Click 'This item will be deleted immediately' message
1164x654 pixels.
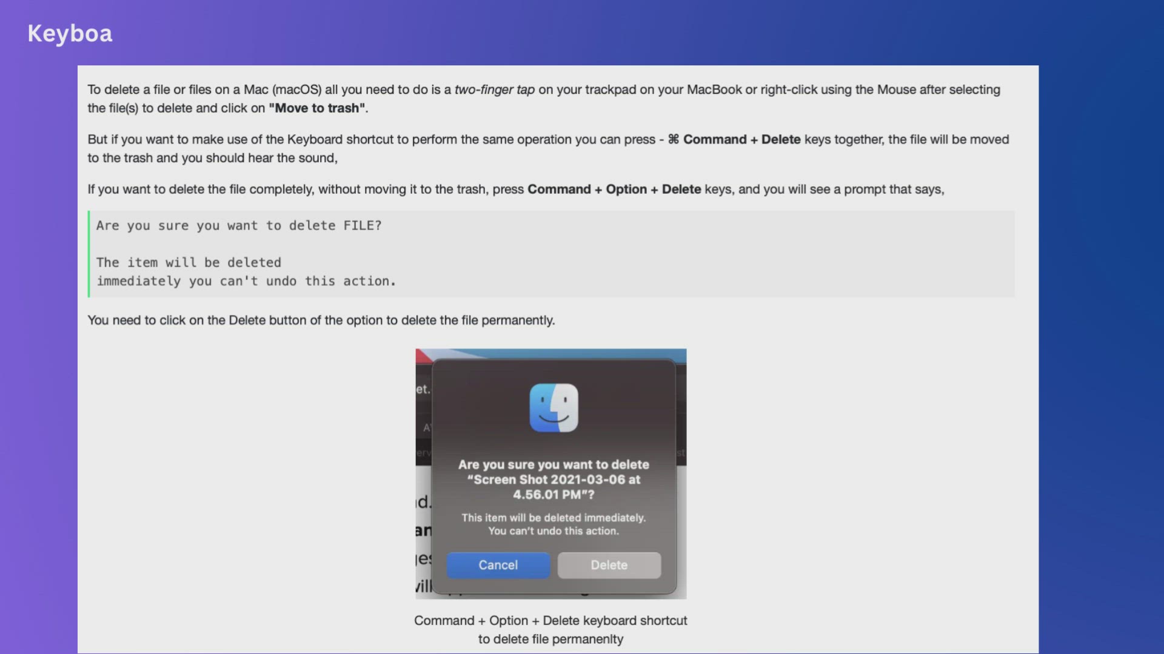pos(554,518)
